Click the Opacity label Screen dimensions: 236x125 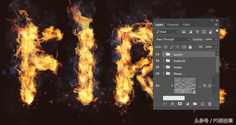(198, 39)
